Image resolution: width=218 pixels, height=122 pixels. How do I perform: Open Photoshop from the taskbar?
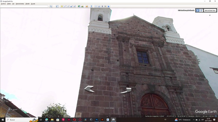click(97, 120)
